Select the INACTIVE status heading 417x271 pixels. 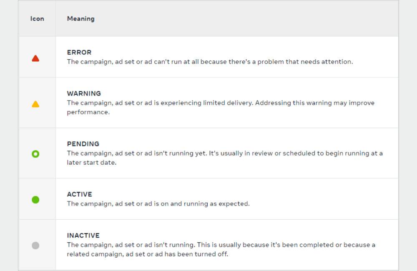[x=83, y=236]
